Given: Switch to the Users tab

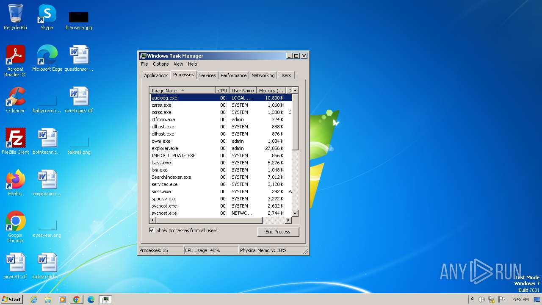Looking at the screenshot, I should pos(285,75).
